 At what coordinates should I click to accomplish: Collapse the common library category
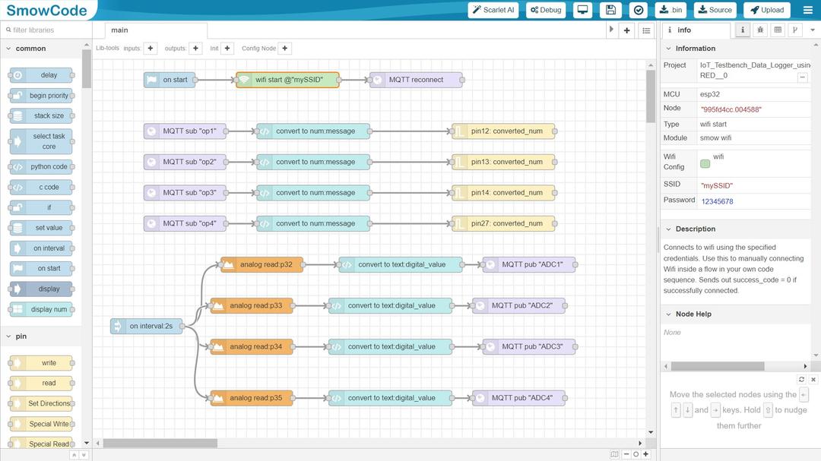[x=8, y=49]
